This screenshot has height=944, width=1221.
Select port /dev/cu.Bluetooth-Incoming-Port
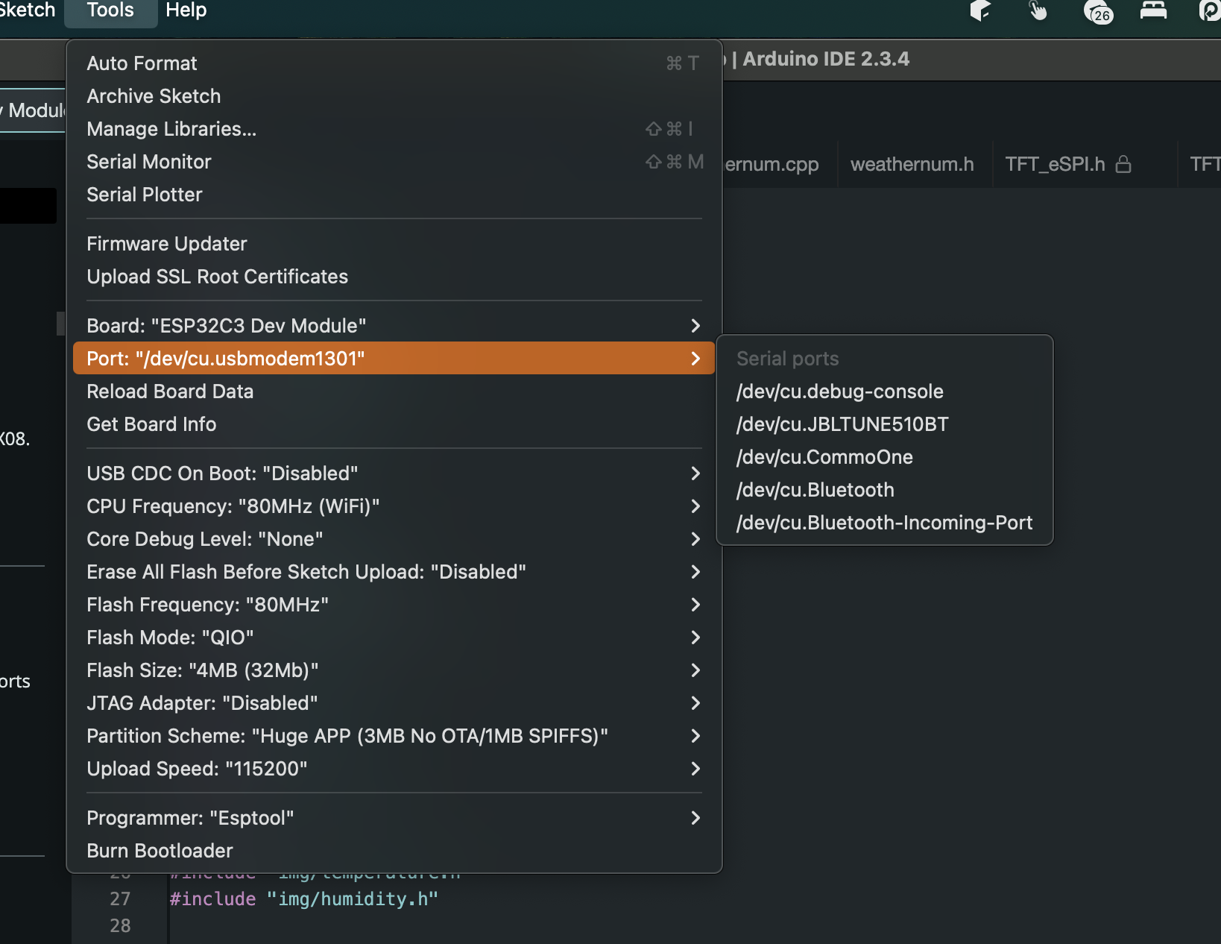pyautogui.click(x=885, y=523)
